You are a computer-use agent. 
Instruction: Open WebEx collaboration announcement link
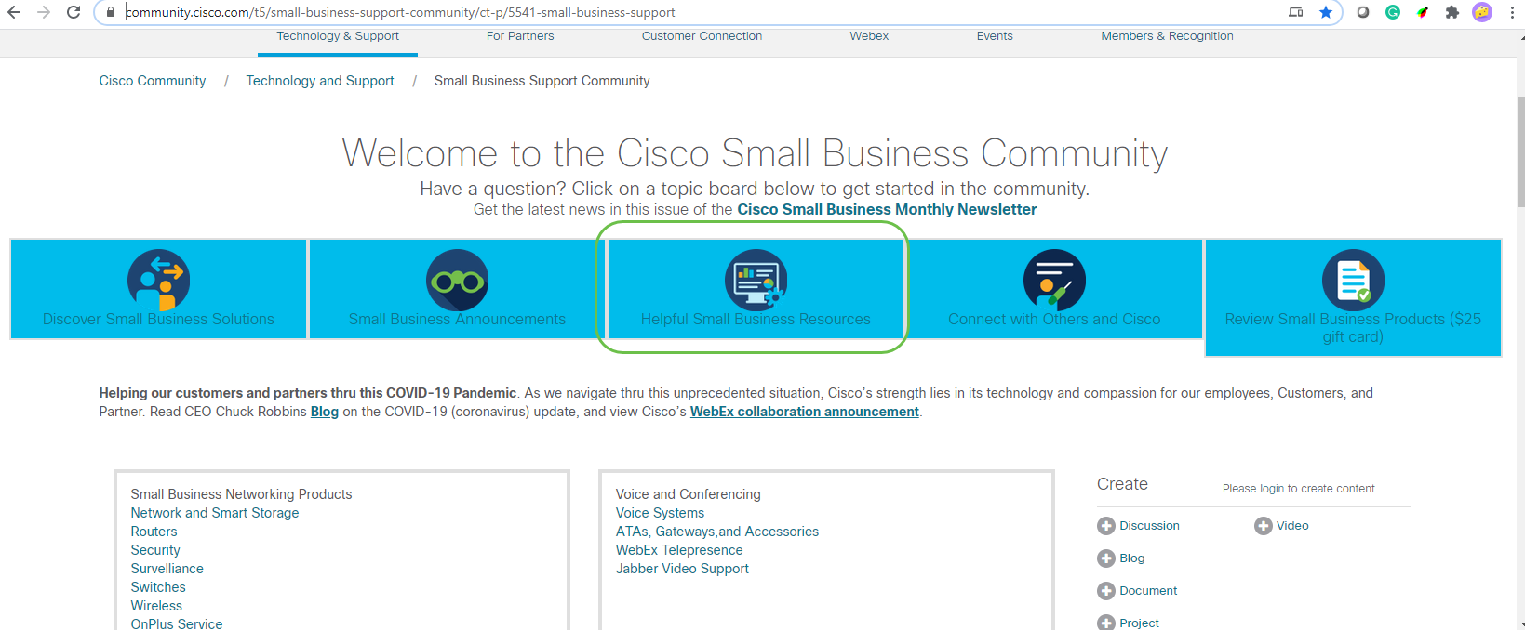pyautogui.click(x=805, y=412)
